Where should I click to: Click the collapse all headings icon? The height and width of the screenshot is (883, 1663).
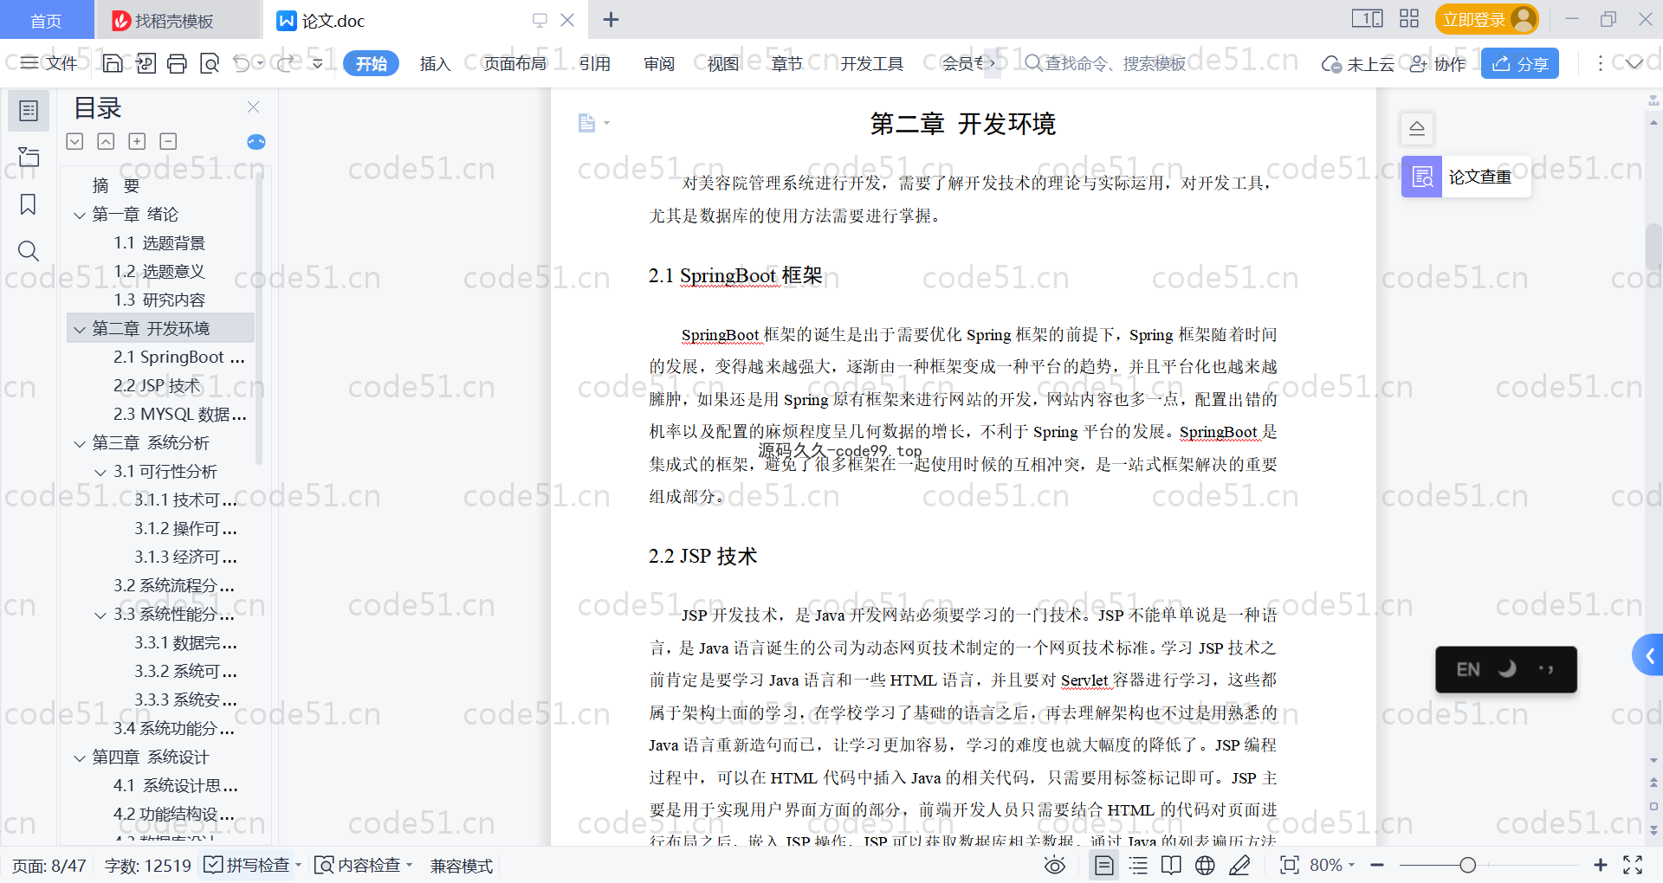click(106, 141)
